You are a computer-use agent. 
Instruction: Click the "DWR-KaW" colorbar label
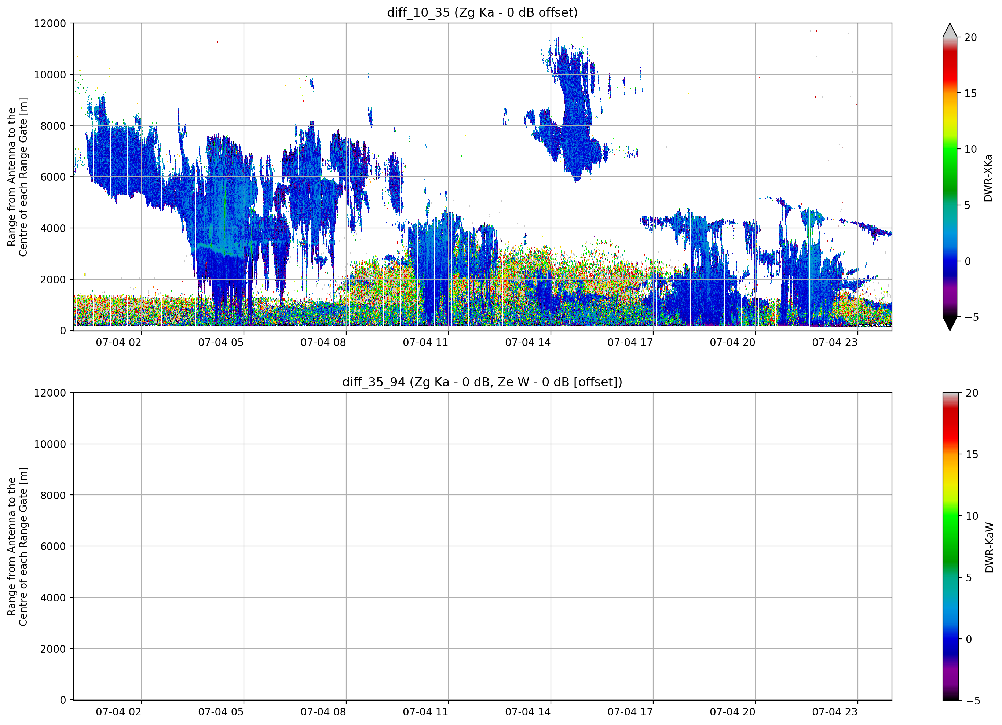(x=989, y=548)
